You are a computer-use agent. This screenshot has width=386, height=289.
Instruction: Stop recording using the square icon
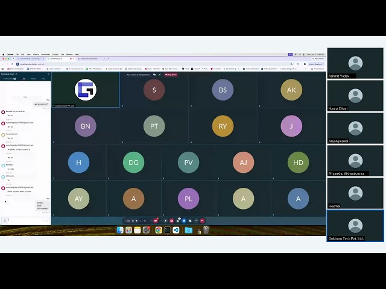[x=136, y=221]
